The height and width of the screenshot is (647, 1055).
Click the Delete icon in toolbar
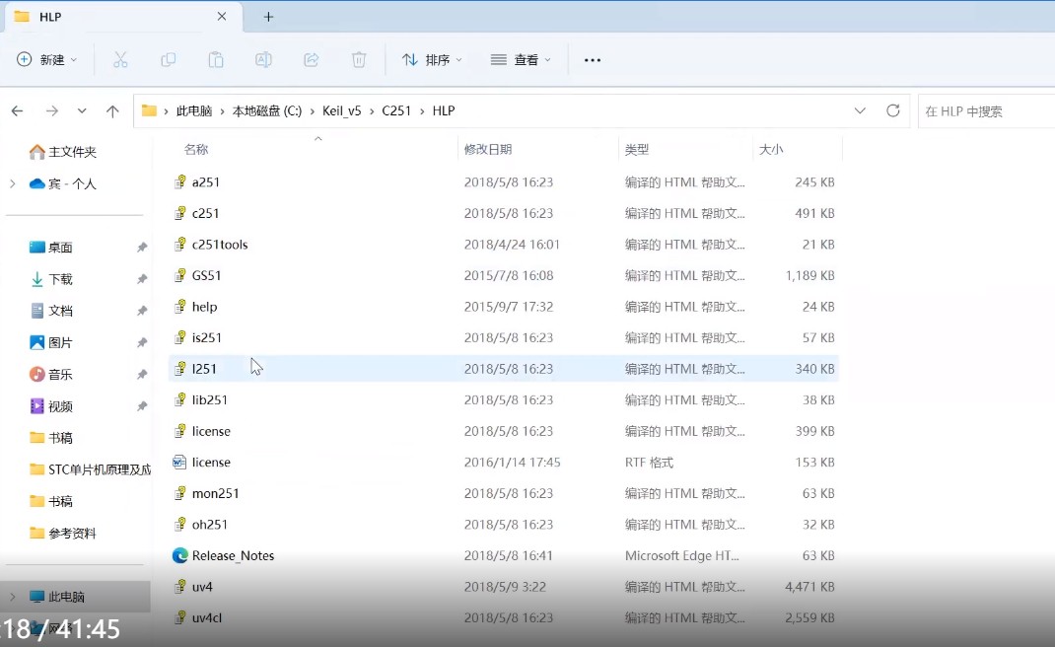pyautogui.click(x=358, y=59)
